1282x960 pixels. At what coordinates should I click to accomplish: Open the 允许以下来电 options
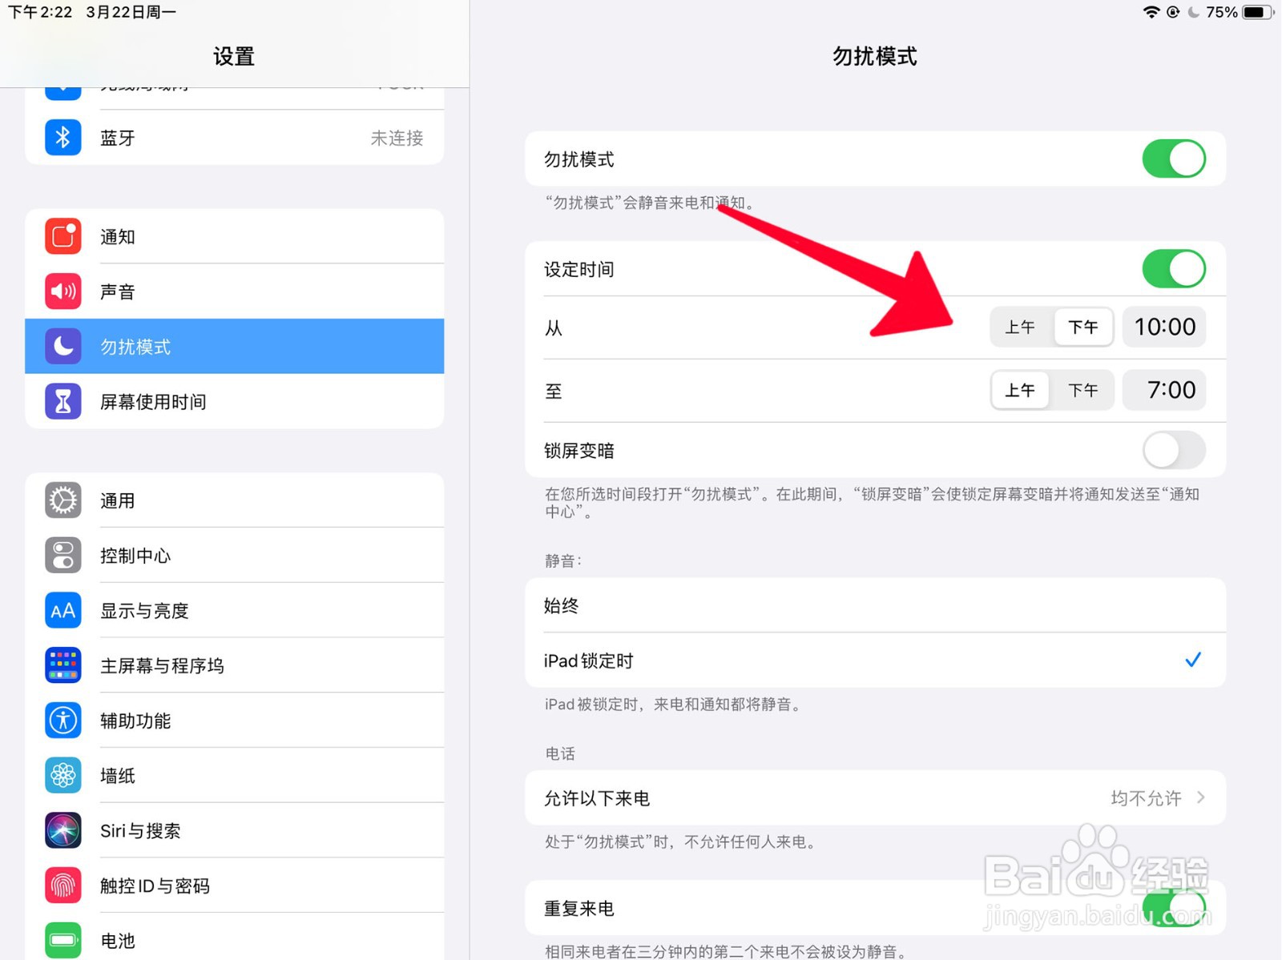tap(873, 797)
